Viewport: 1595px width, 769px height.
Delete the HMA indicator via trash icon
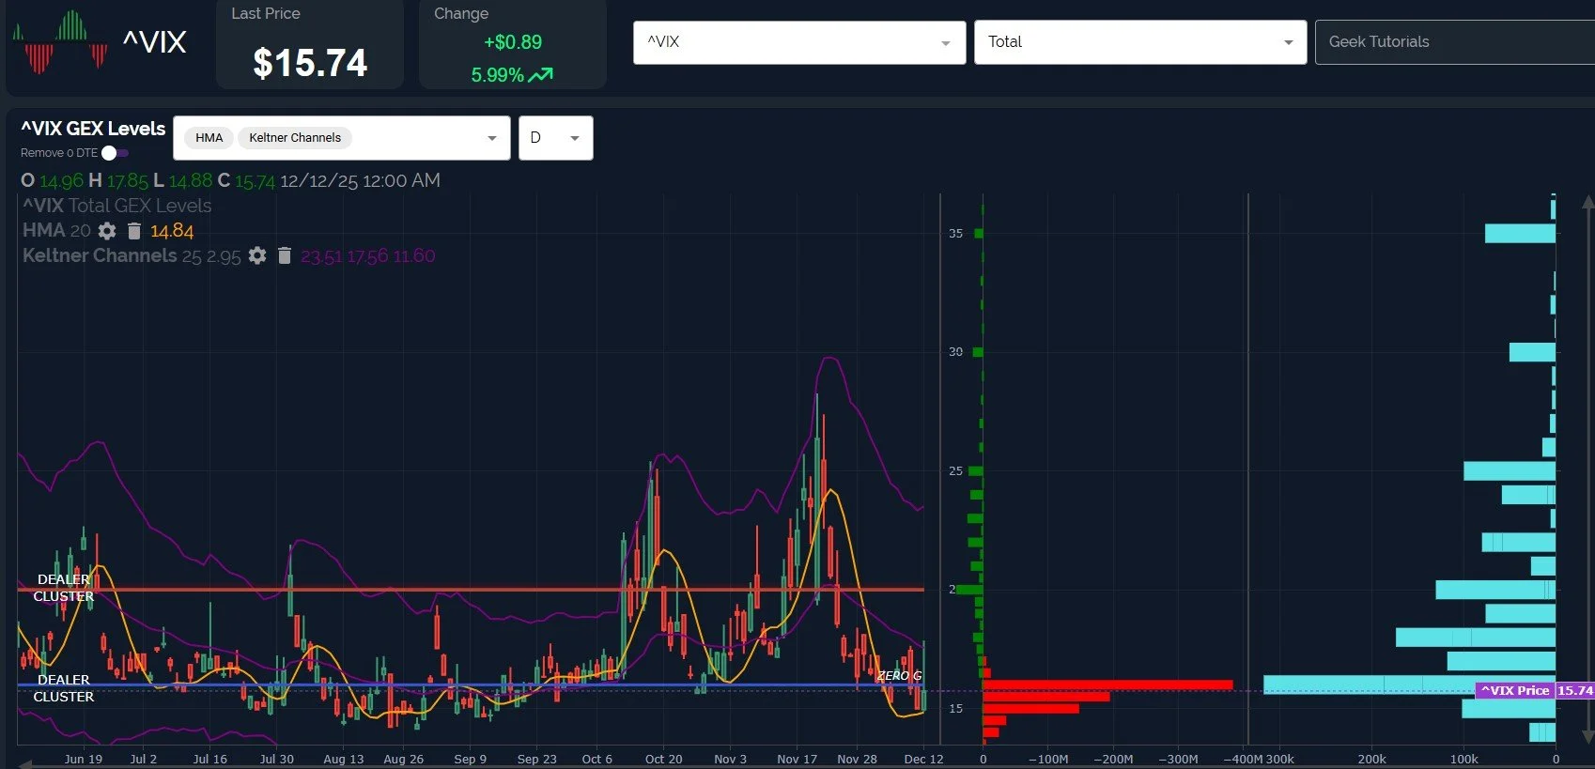[x=134, y=231]
